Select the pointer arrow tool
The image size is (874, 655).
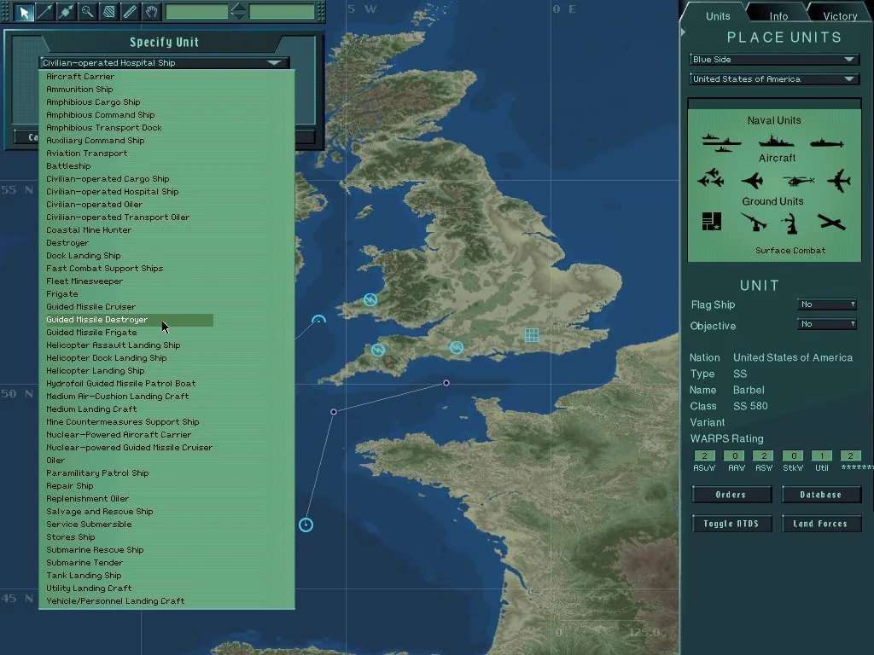point(25,12)
